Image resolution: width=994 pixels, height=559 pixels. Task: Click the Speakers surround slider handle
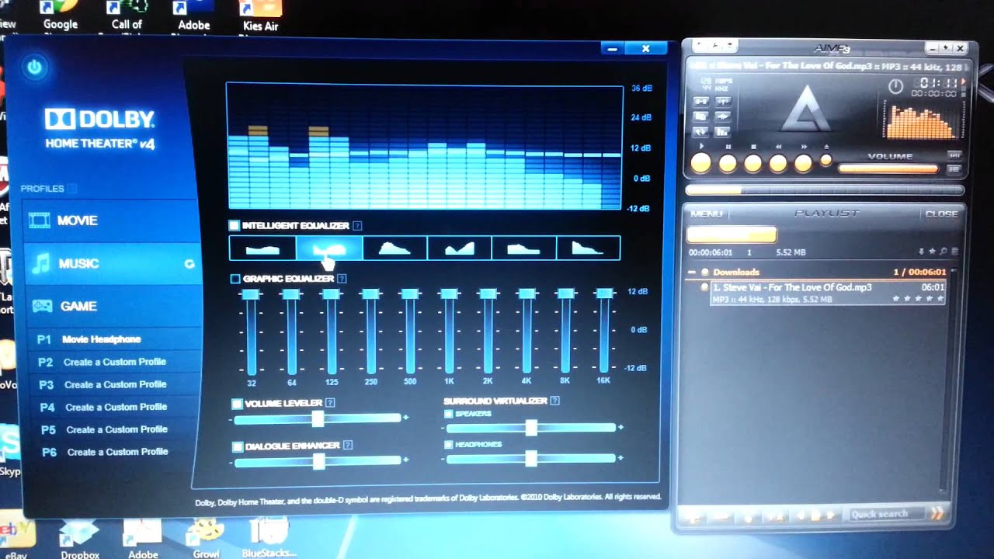pos(531,428)
